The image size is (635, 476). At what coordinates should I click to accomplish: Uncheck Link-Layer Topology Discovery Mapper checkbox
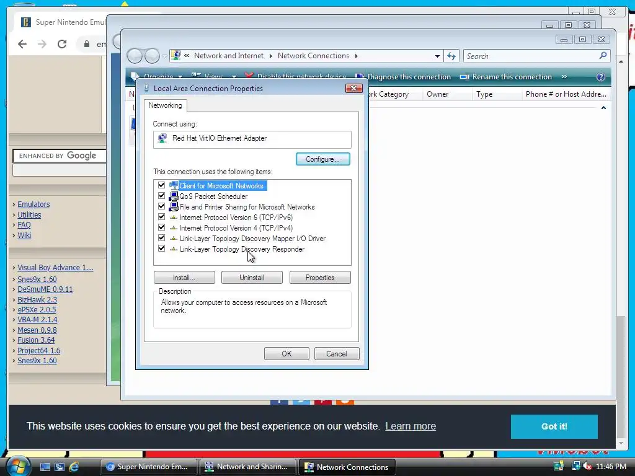(162, 237)
